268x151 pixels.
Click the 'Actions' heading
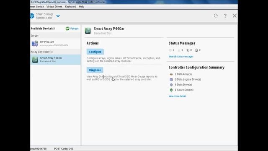point(93,43)
